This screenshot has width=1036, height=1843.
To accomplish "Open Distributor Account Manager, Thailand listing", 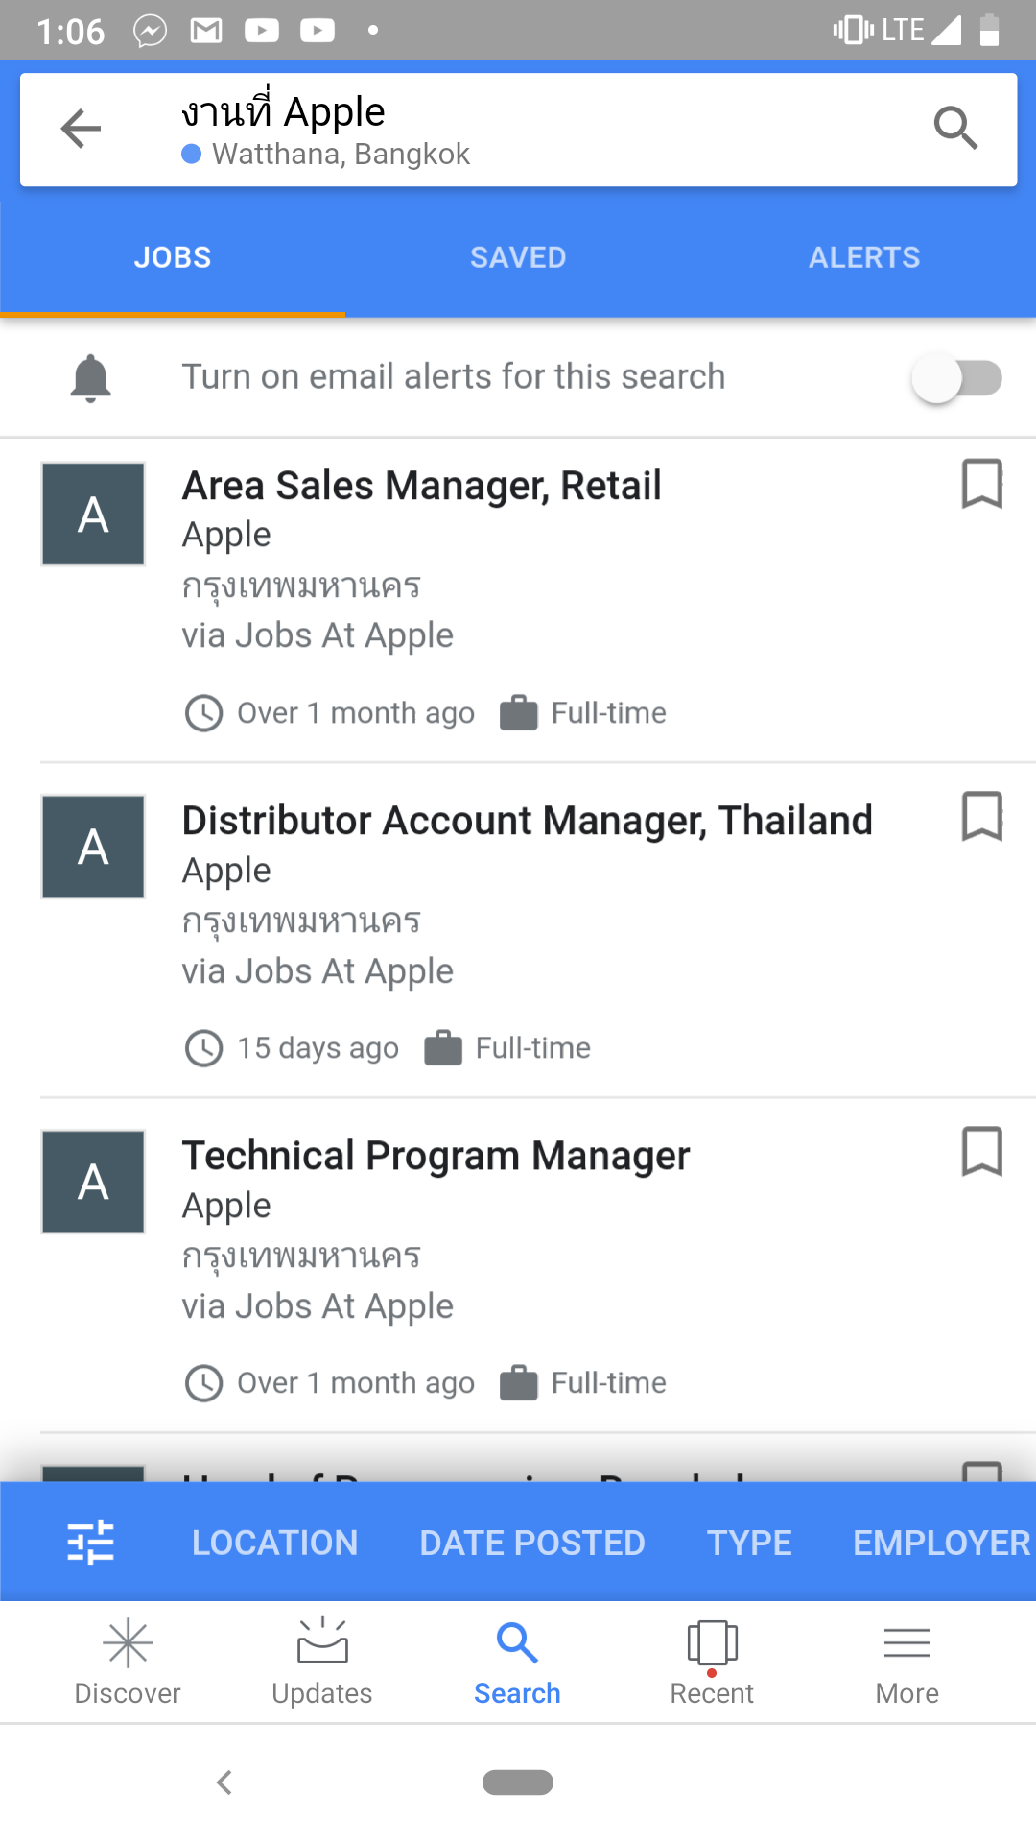I will pyautogui.click(x=528, y=822).
